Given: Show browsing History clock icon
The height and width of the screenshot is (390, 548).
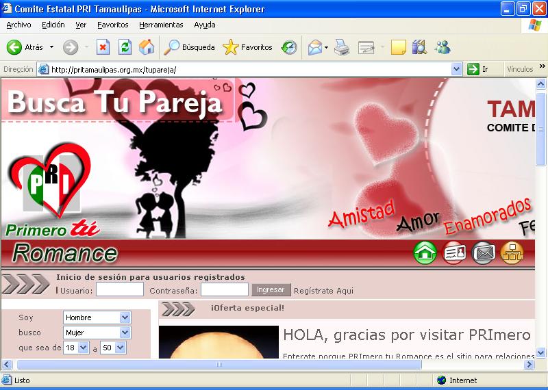Looking at the screenshot, I should (x=289, y=47).
